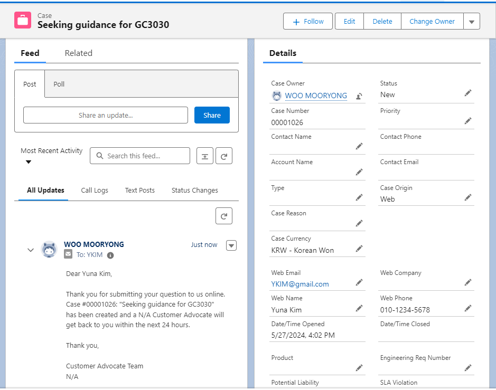The image size is (496, 390).
Task: Show the Call Logs filter tab
Action: click(x=95, y=191)
